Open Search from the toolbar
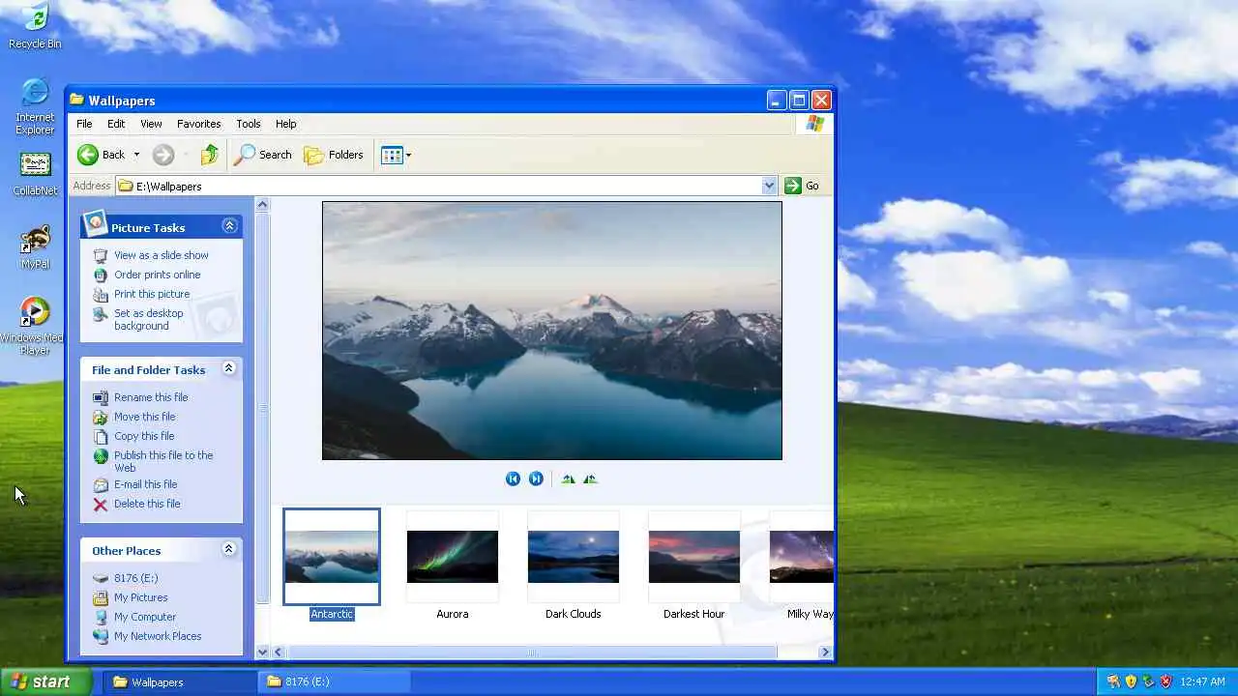Viewport: 1238px width, 696px height. click(x=263, y=155)
